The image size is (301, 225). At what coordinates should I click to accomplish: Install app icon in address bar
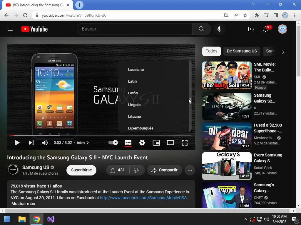pos(226,15)
